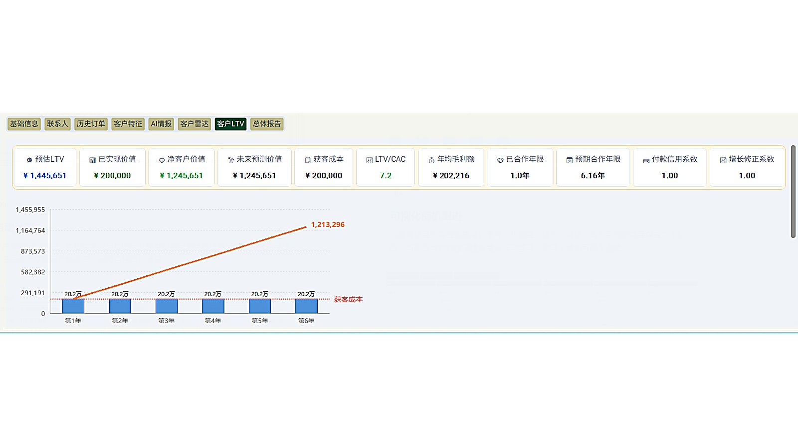Click the 1,455,955 y-axis label
Screen dimensions: 798x448
tap(30, 210)
